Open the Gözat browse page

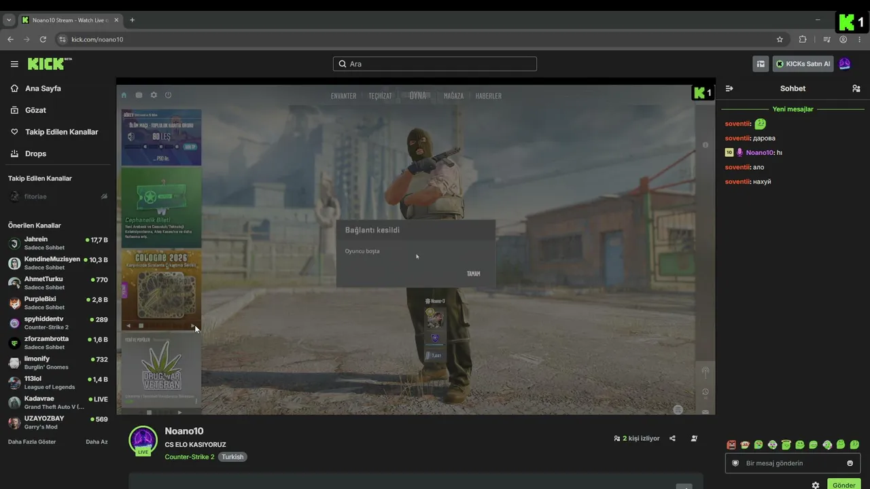(35, 110)
